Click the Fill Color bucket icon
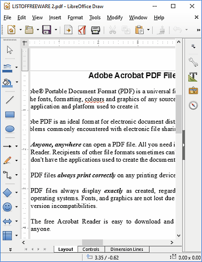Image resolution: width=202 pixels, height=262 pixels. point(7,83)
